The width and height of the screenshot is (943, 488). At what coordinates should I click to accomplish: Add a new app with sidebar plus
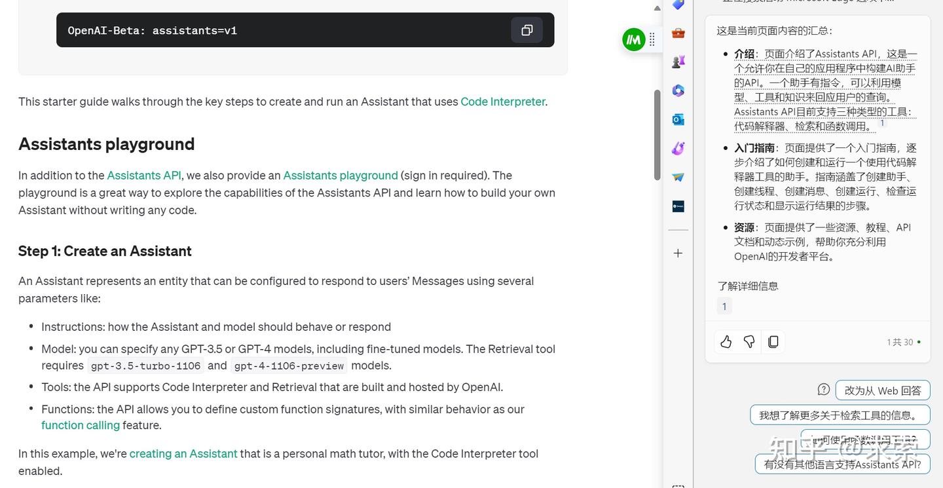pos(678,253)
